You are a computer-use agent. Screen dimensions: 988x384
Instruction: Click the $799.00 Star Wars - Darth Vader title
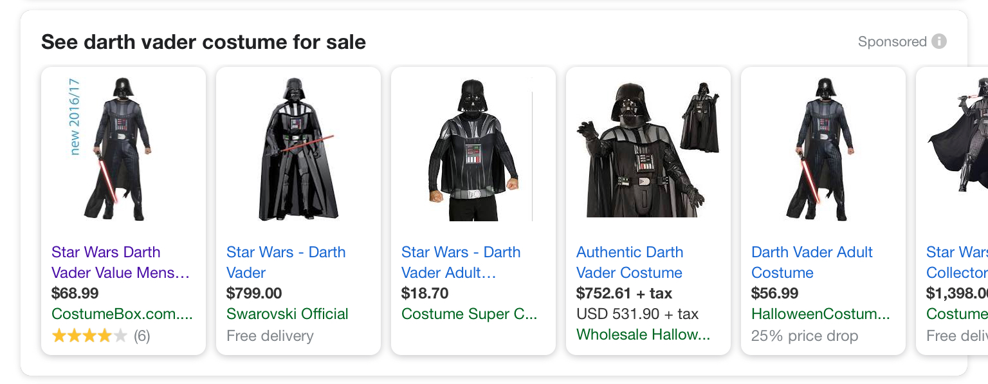(x=286, y=262)
